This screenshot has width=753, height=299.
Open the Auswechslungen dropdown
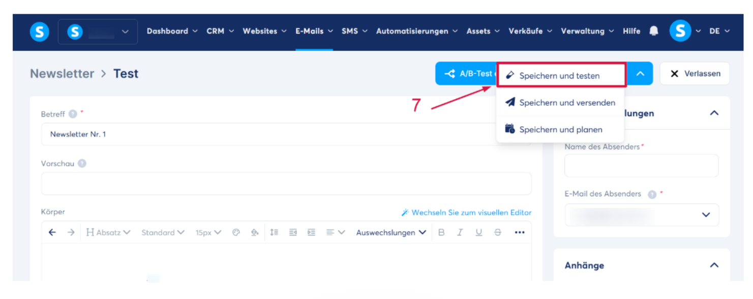(x=391, y=232)
